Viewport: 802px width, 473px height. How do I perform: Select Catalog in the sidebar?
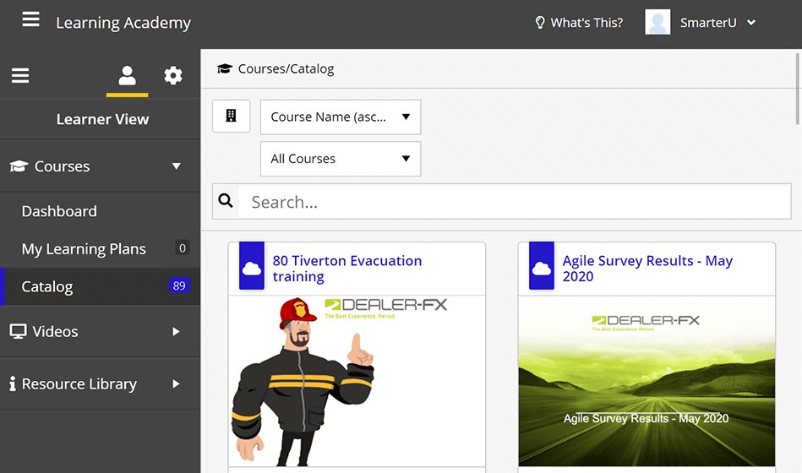click(101, 286)
